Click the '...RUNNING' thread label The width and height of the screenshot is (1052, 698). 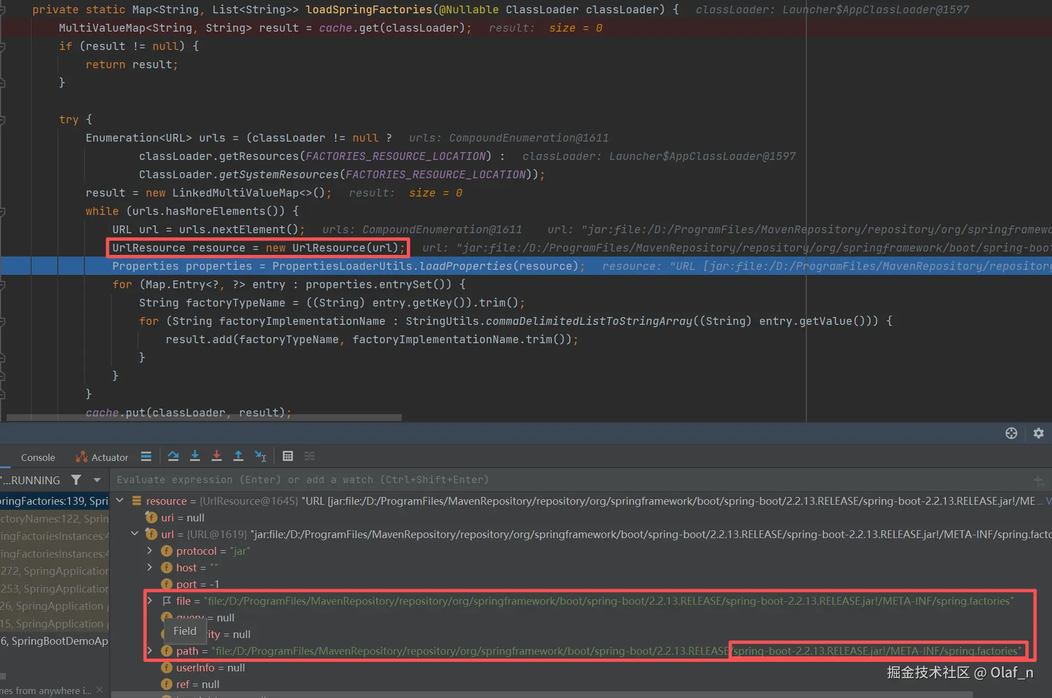(x=31, y=480)
